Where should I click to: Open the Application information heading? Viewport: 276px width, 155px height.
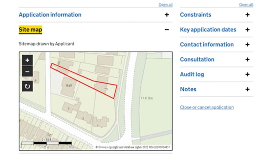click(x=50, y=14)
